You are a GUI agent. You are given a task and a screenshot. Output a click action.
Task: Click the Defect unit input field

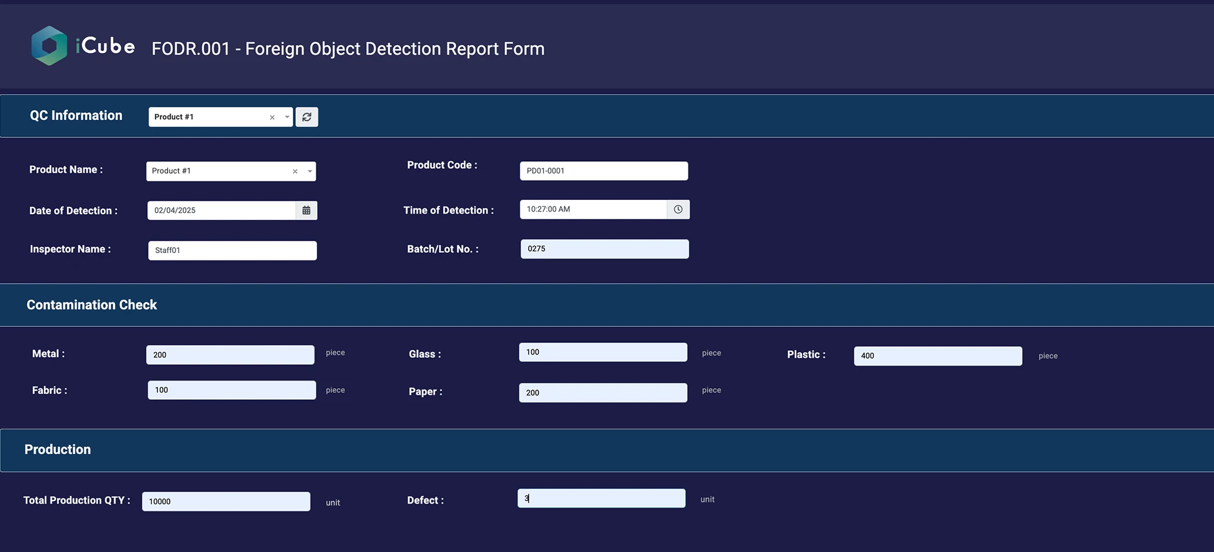[601, 498]
